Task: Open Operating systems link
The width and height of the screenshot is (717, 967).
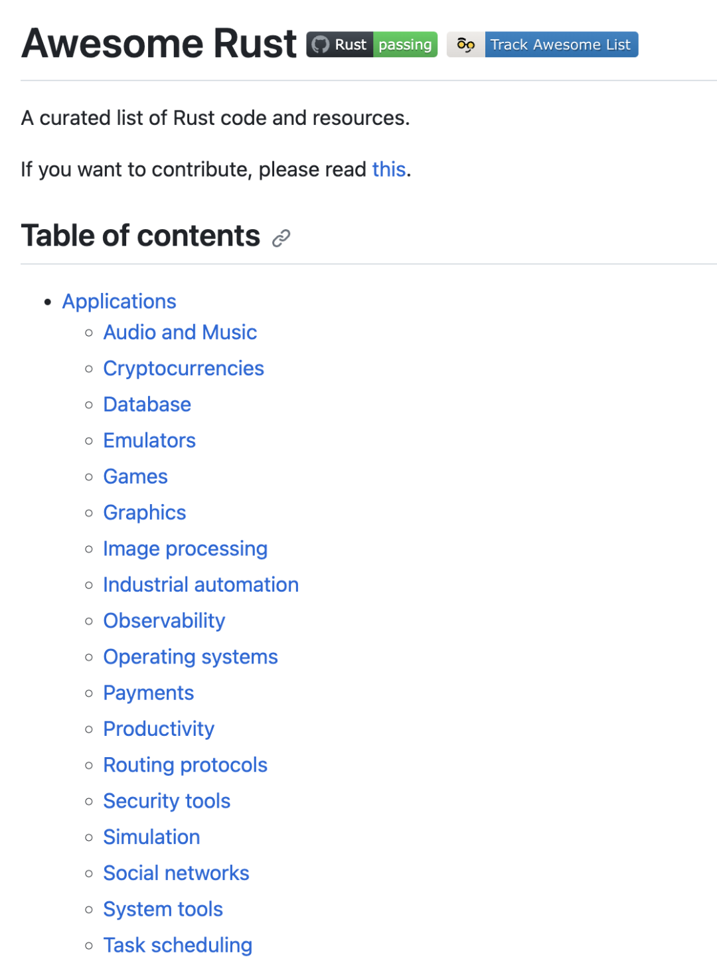Action: click(x=191, y=657)
